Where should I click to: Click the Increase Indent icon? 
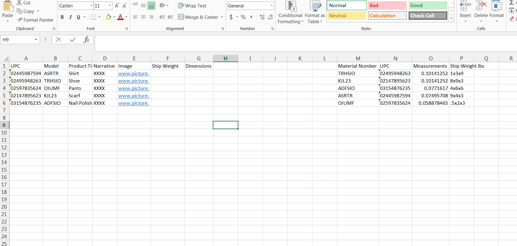(x=170, y=17)
